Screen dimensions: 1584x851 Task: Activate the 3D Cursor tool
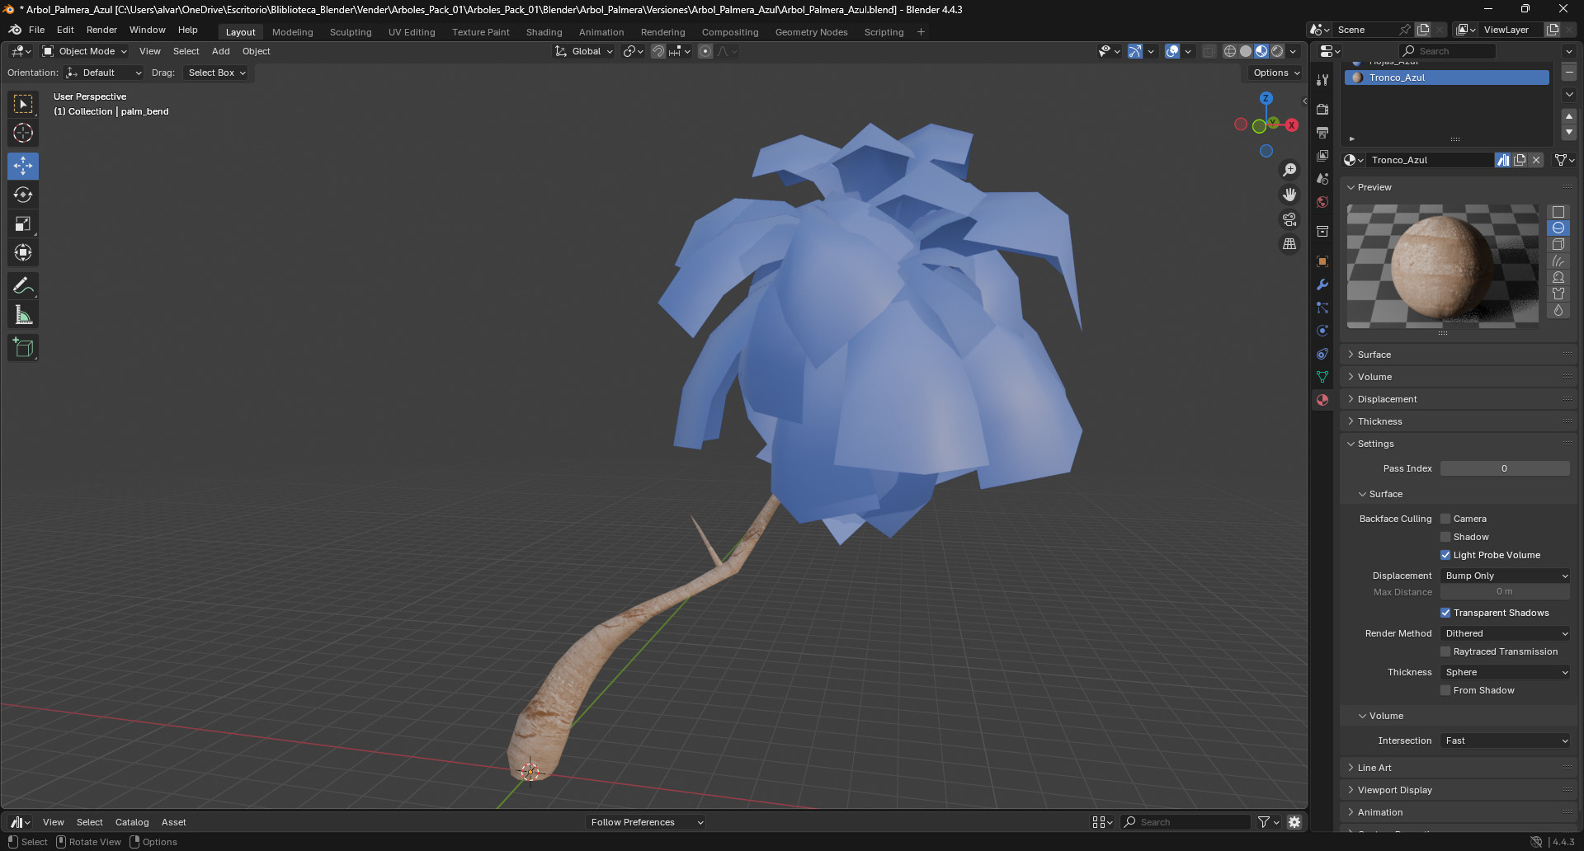tap(23, 133)
